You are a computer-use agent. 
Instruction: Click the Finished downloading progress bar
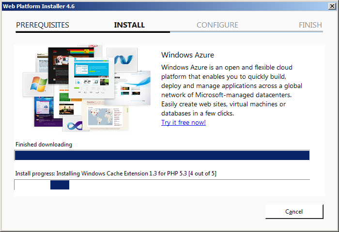(162, 155)
